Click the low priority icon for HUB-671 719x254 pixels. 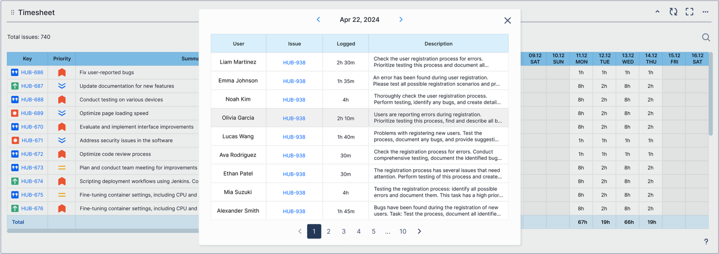[62, 140]
